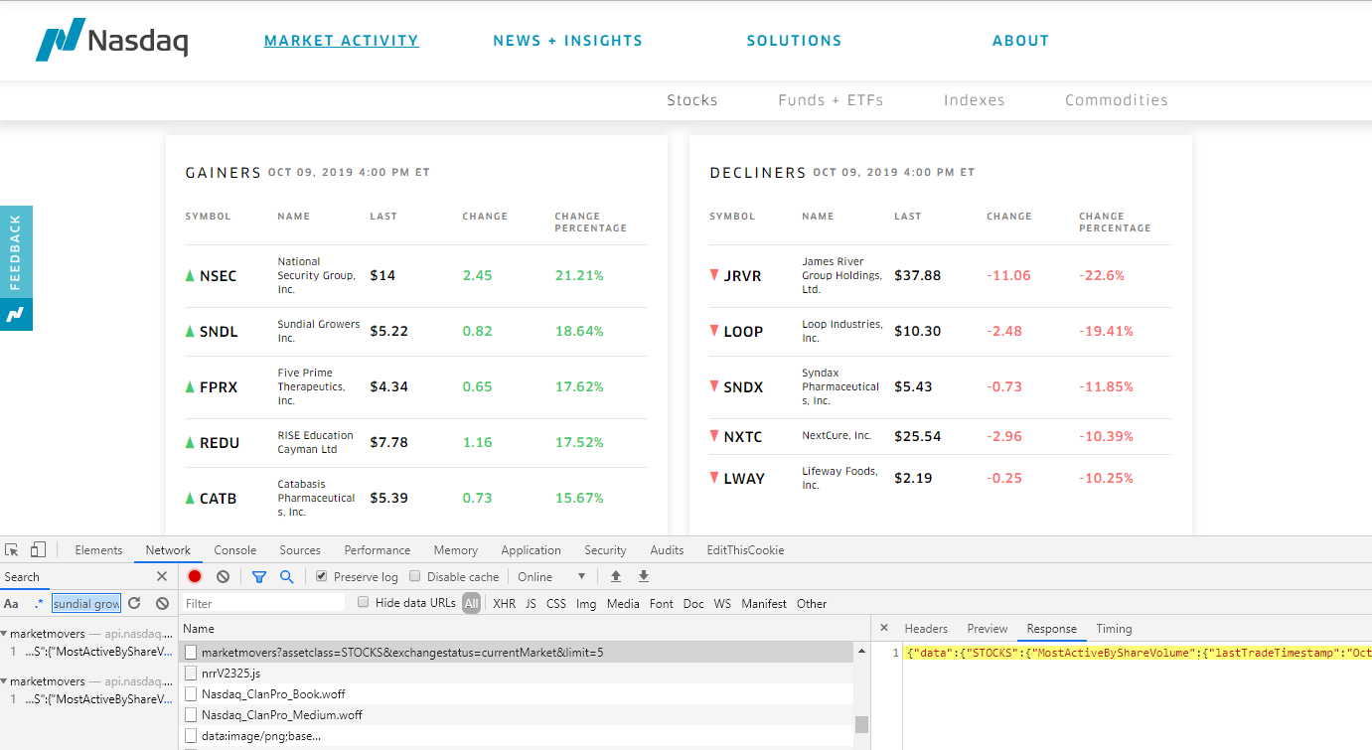Viewport: 1372px width, 750px height.
Task: Open the EditThisCookie panel
Action: tap(745, 550)
